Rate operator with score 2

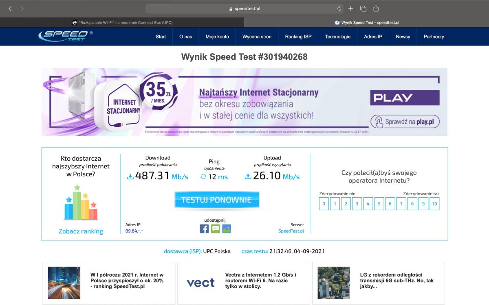[x=346, y=204]
